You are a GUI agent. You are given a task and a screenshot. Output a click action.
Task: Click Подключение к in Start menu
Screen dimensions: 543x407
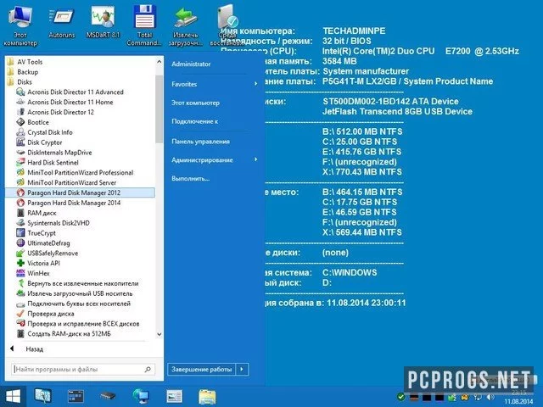pos(195,121)
